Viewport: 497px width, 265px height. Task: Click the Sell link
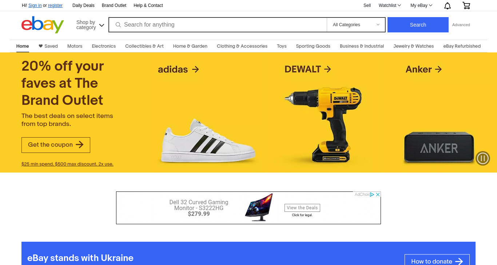click(367, 5)
